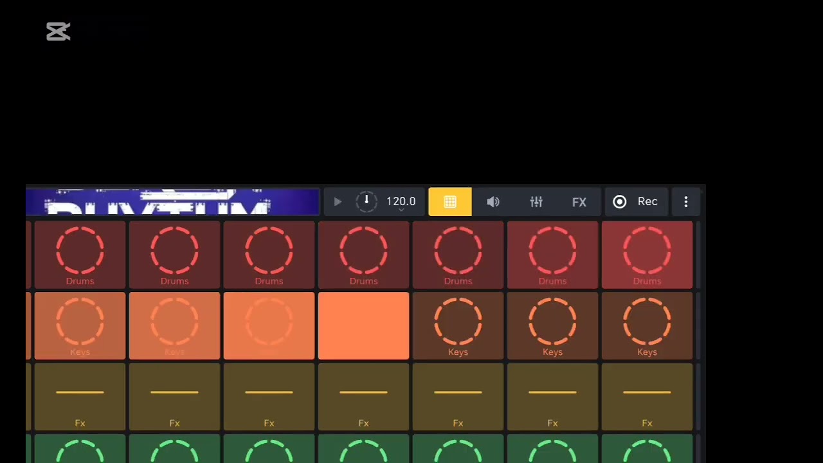Image resolution: width=823 pixels, height=463 pixels.
Task: Tap the Drums pad above the solid orange pad
Action: (x=363, y=255)
